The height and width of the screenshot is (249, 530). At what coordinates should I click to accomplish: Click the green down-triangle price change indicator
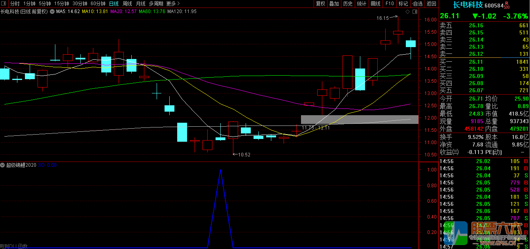[x=475, y=16]
